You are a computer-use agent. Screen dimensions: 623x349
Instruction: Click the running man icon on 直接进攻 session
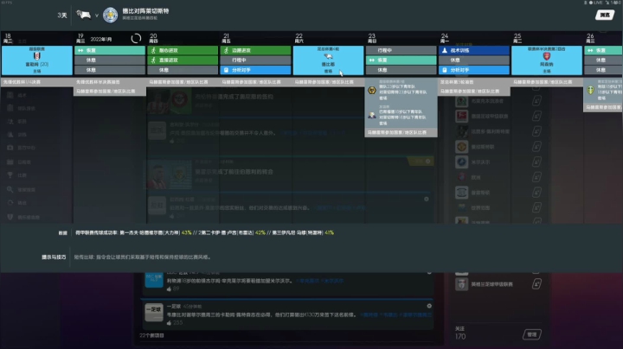click(x=153, y=60)
